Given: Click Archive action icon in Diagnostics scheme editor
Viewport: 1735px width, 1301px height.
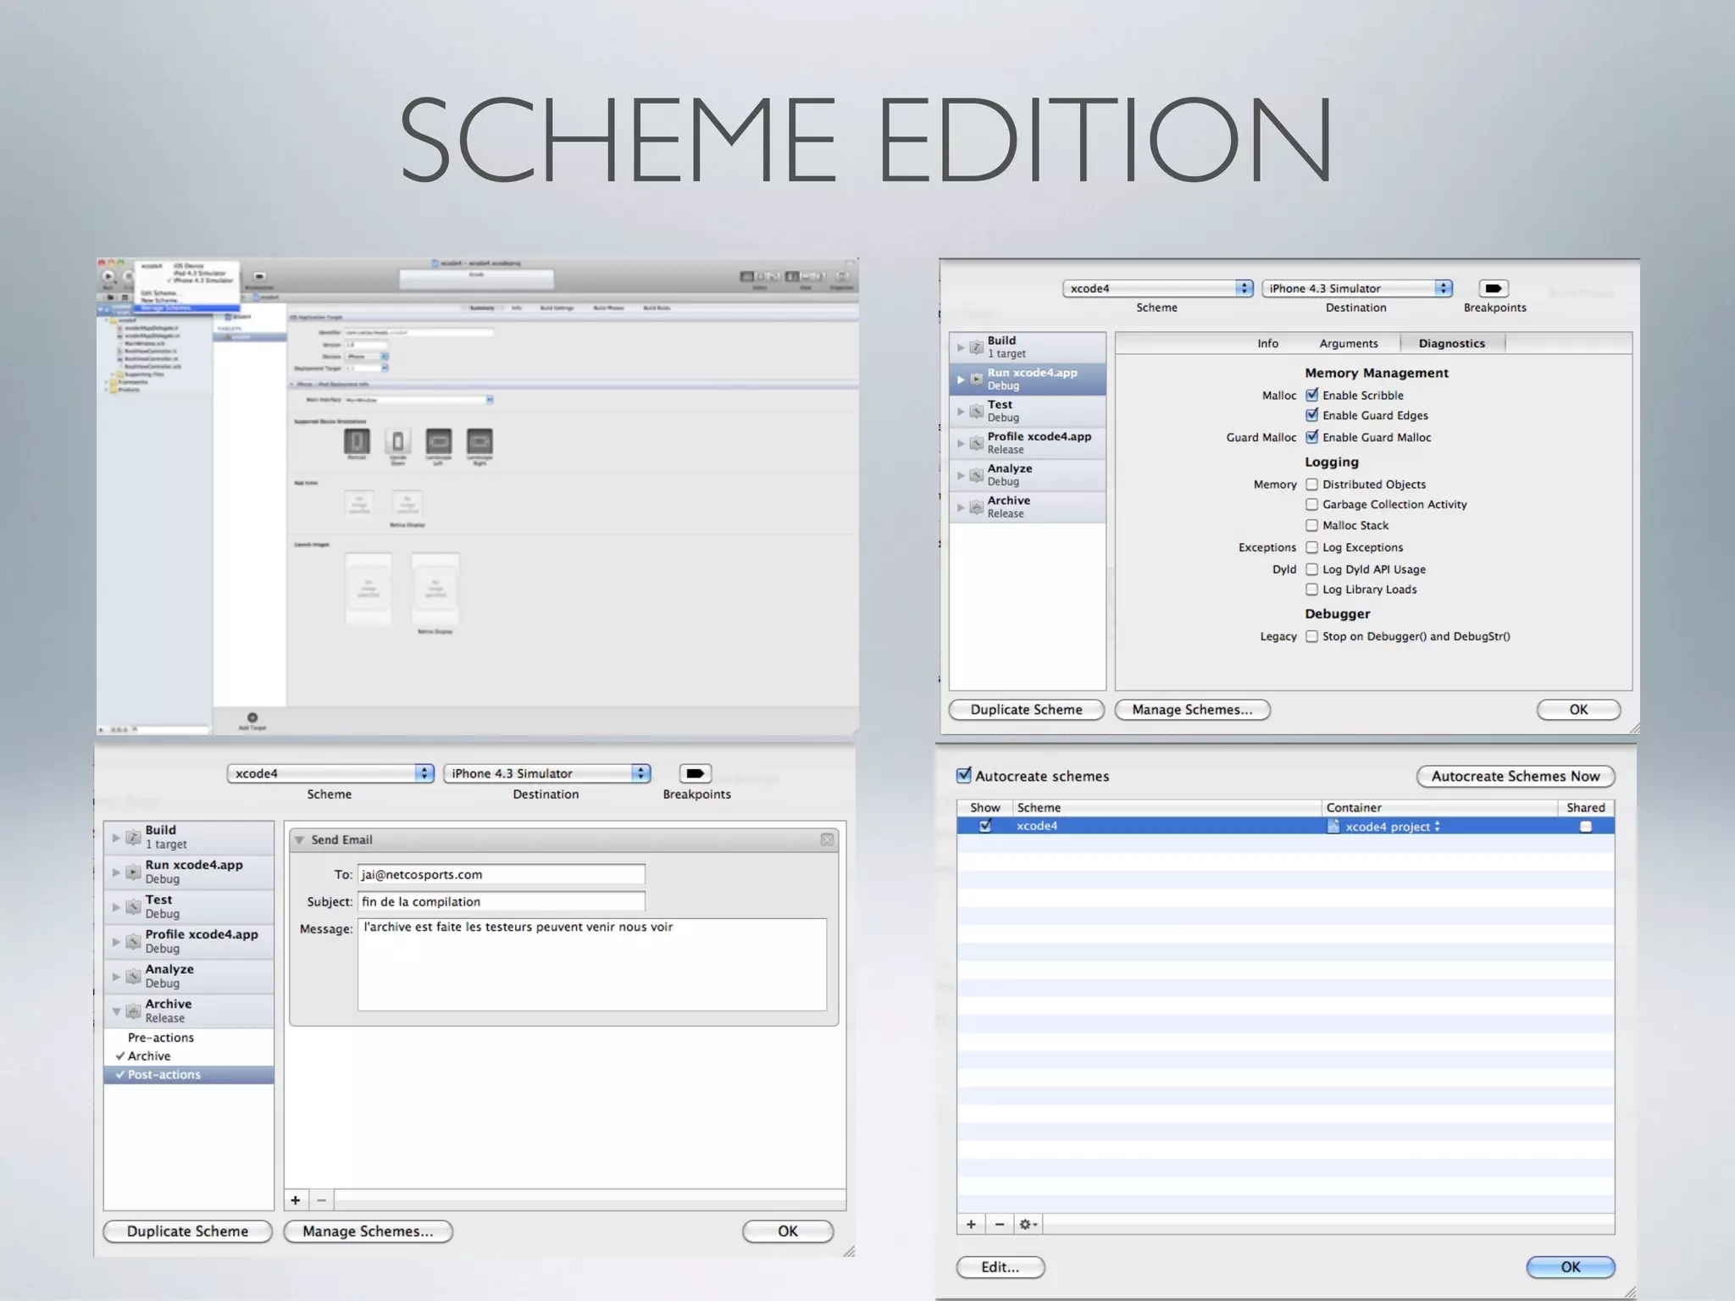Looking at the screenshot, I should click(976, 507).
